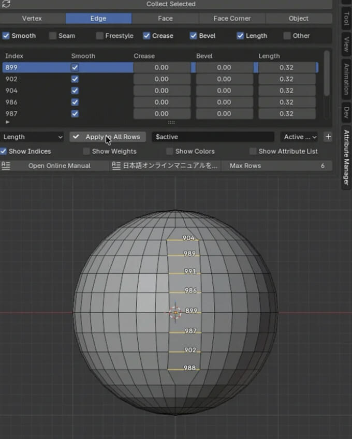This screenshot has height=439, width=352.
Task: Turn on Show Attribute List
Action: [253, 151]
